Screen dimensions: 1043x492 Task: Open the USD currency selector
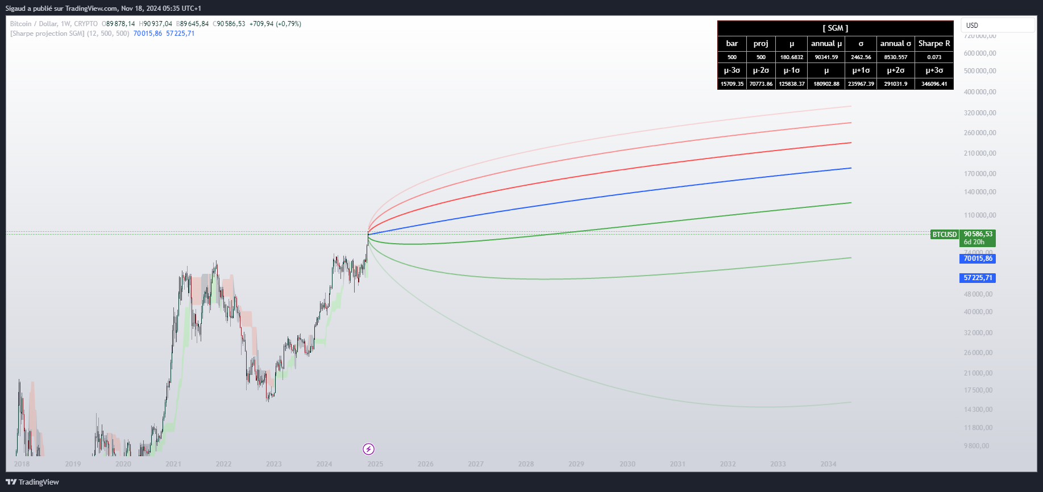(998, 25)
